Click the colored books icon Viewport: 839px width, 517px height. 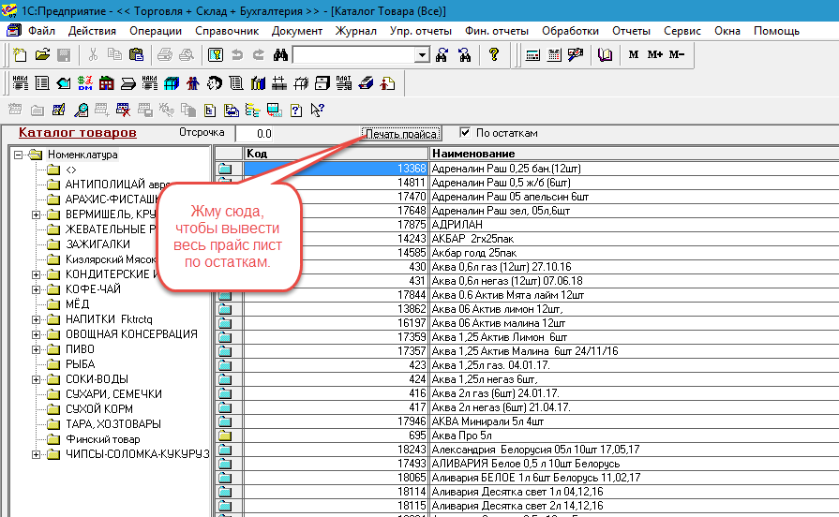258,83
